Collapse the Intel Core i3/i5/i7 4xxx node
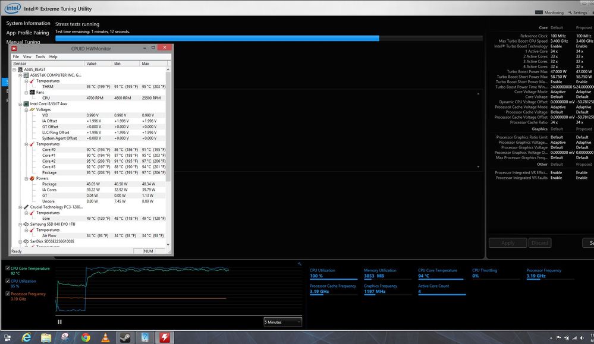594x344 pixels. 20,104
